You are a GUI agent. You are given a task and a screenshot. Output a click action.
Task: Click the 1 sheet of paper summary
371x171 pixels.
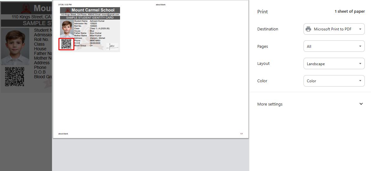coord(350,11)
